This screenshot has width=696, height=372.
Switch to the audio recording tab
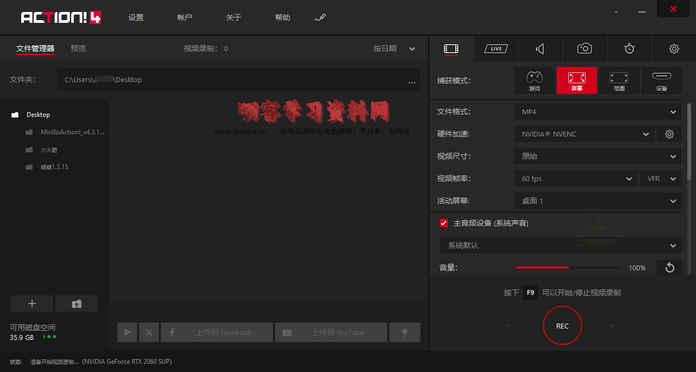pyautogui.click(x=540, y=49)
